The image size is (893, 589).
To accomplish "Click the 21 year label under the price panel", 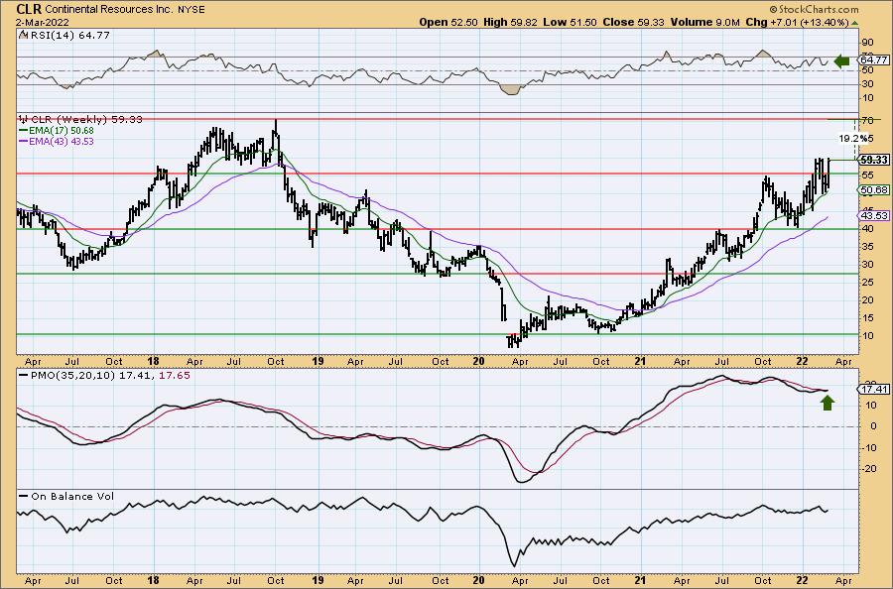I will 640,361.
